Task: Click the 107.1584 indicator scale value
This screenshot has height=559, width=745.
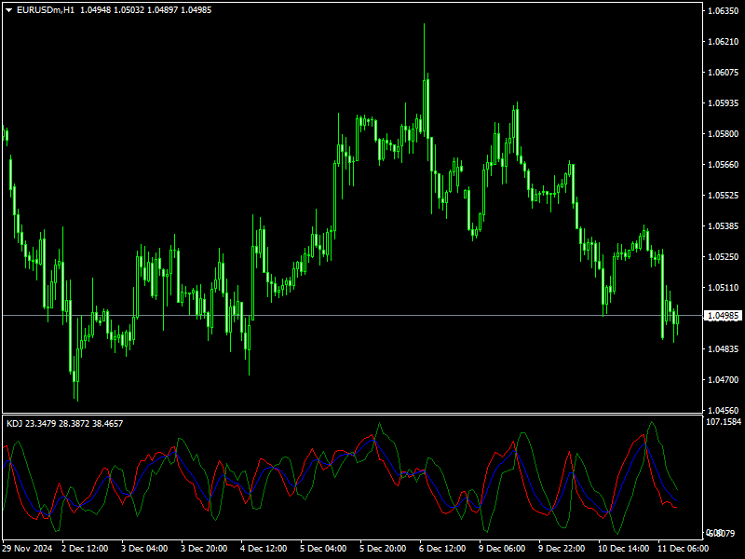Action: pyautogui.click(x=724, y=422)
